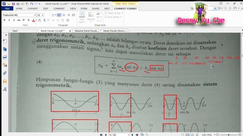Open the Start of line dropdown
This screenshot has width=243, height=136.
[x=114, y=13]
